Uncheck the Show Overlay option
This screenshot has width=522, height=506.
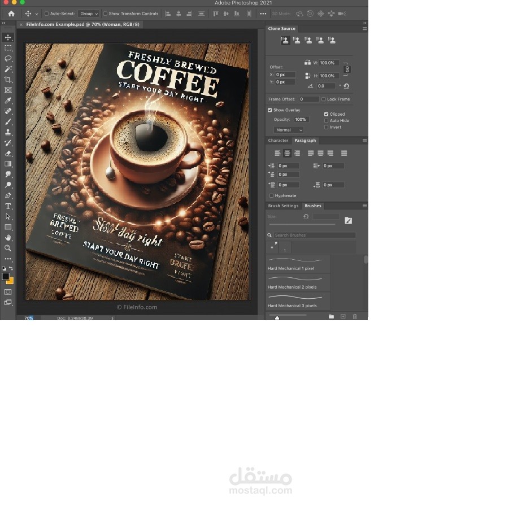coord(270,110)
